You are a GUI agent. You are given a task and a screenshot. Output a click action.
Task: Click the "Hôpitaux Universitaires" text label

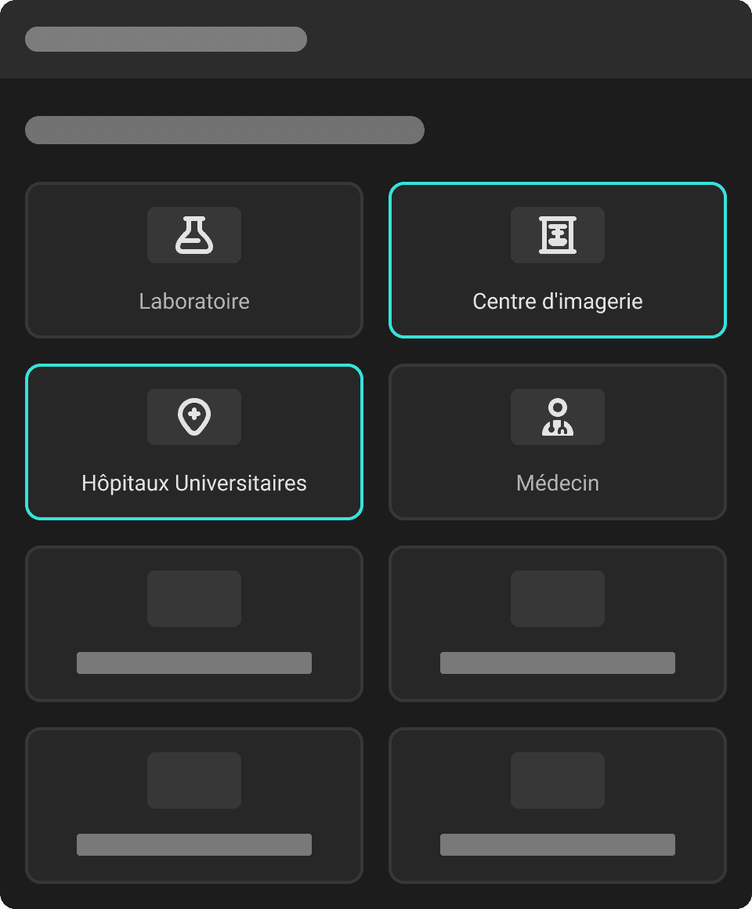click(194, 483)
